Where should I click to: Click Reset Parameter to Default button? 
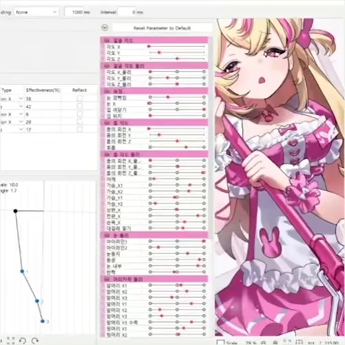point(162,28)
